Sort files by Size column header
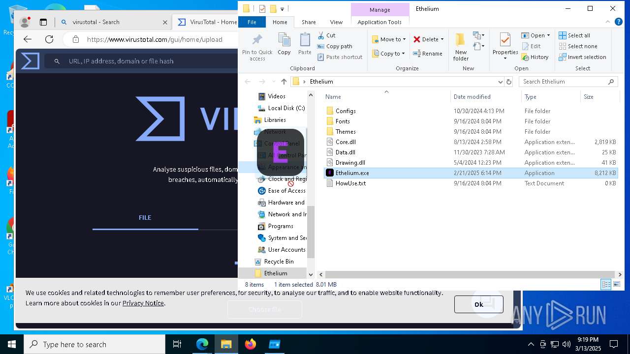The image size is (630, 354). (599, 97)
